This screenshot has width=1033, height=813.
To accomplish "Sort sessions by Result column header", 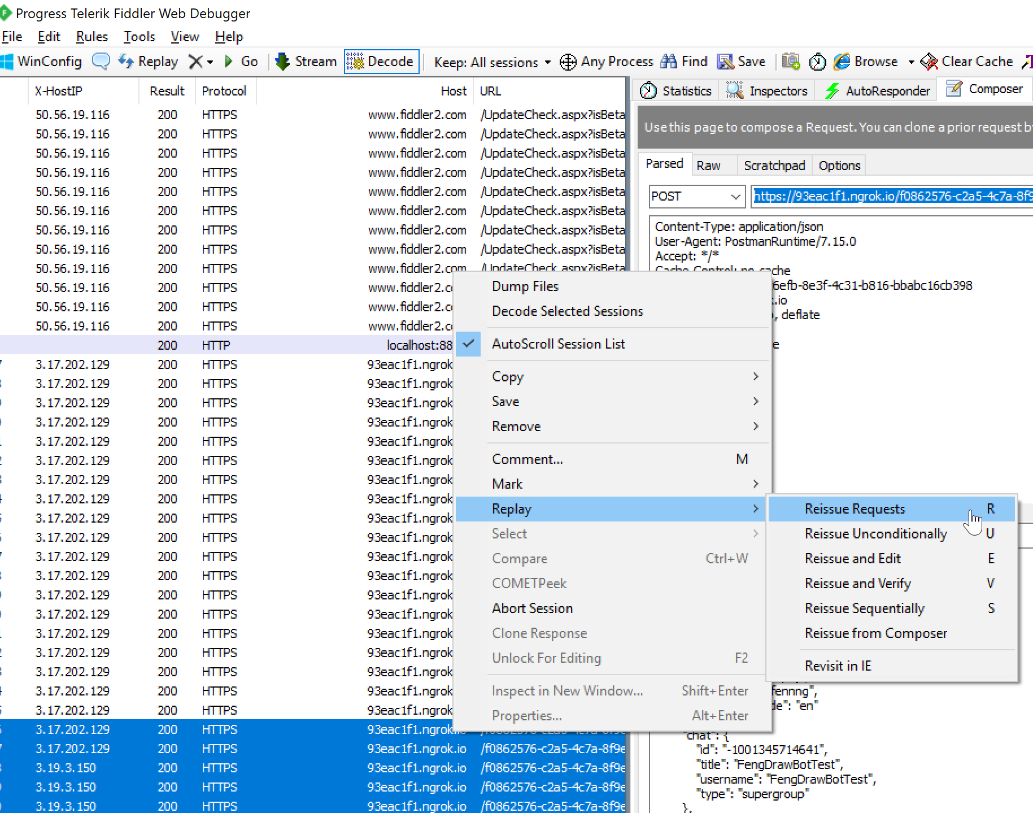I will [x=167, y=91].
